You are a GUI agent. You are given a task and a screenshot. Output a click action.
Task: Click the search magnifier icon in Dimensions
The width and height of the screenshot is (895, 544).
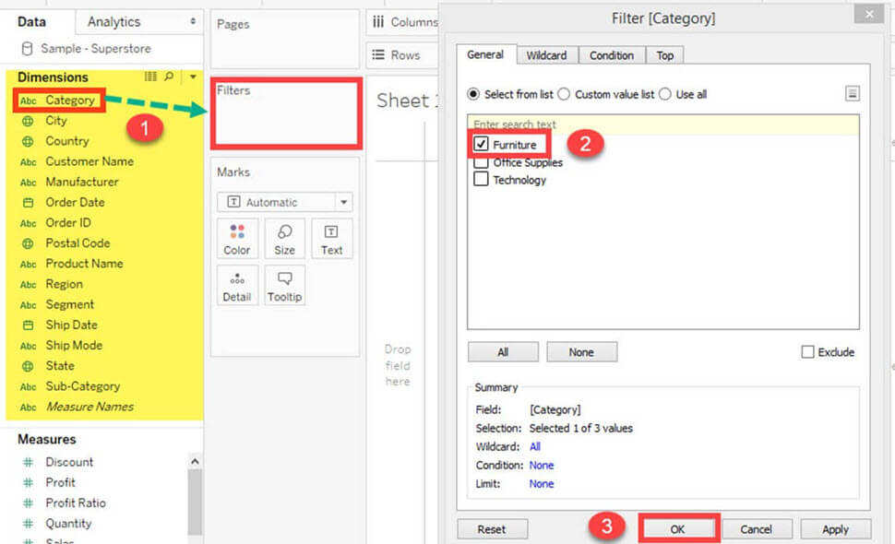(169, 77)
